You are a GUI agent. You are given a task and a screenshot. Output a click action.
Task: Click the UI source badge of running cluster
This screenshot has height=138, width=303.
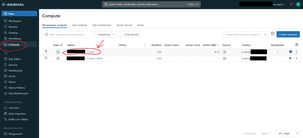224,52
